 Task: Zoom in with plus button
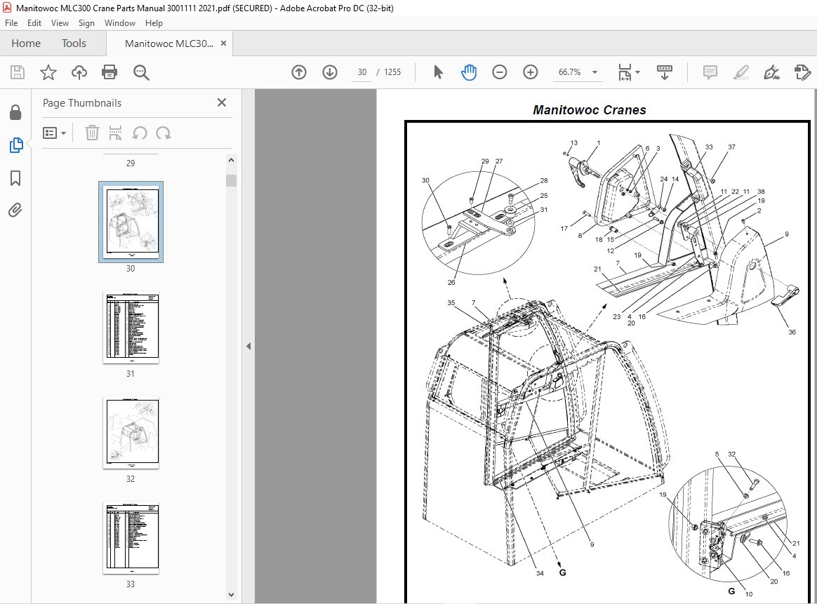[x=531, y=72]
